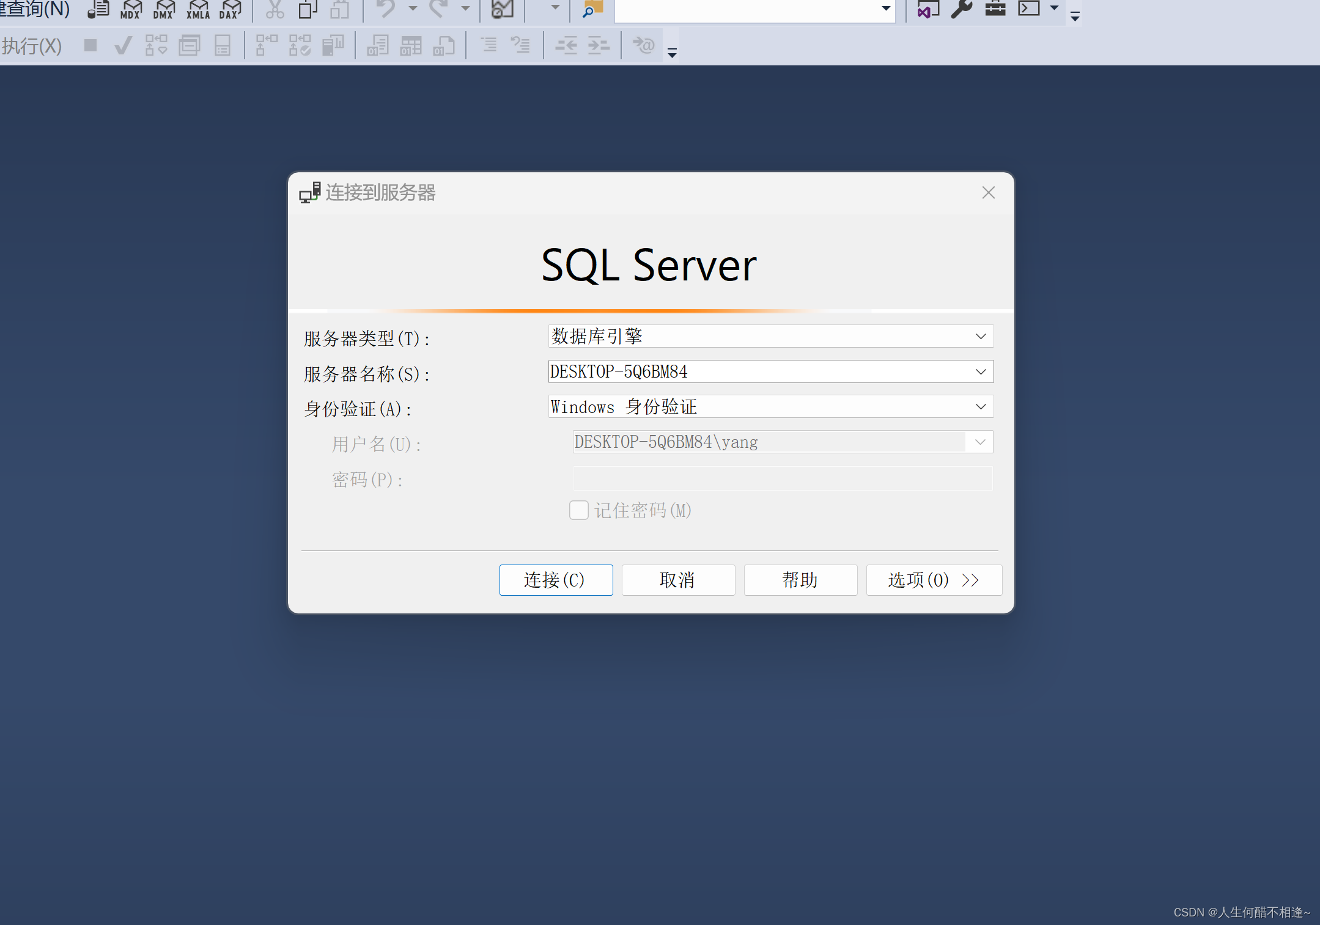This screenshot has width=1320, height=925.
Task: Create a new DAX query
Action: (229, 9)
